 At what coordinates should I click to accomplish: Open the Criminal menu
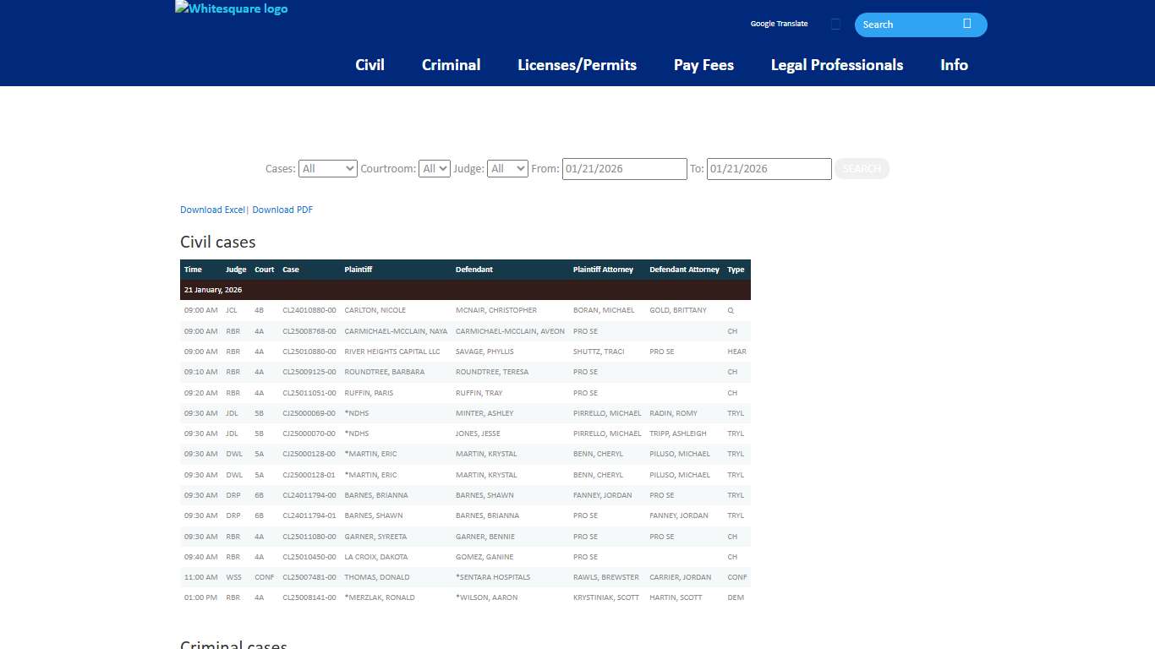[451, 65]
